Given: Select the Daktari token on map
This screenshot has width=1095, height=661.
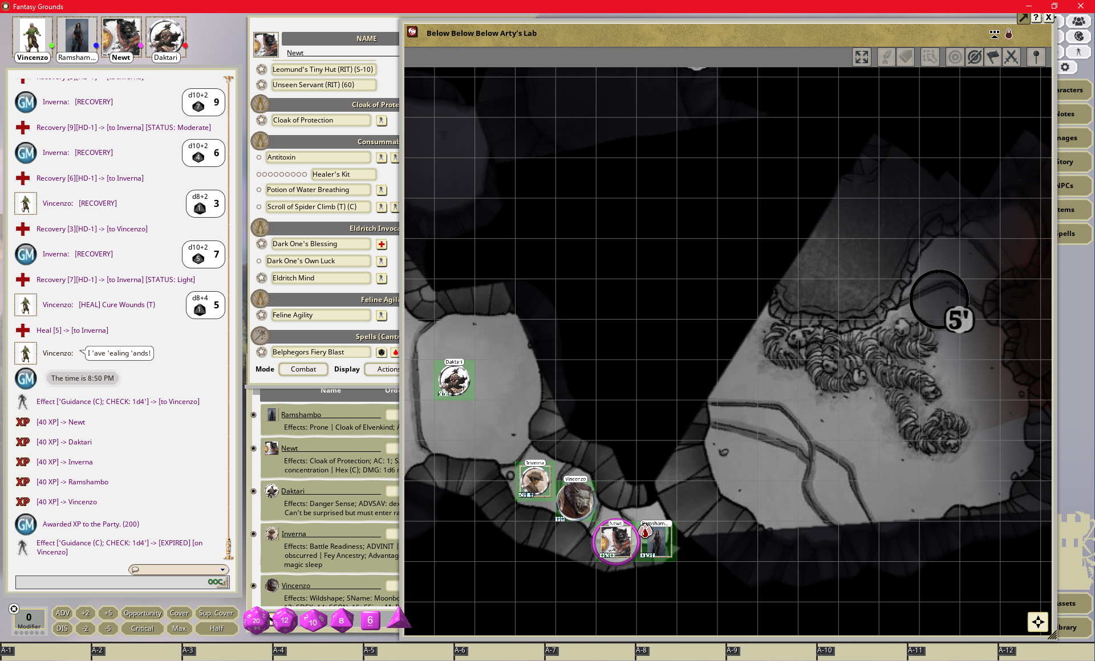Looking at the screenshot, I should tap(454, 380).
